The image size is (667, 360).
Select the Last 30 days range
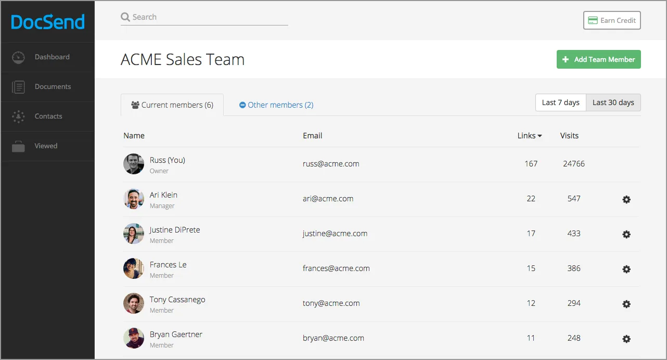[613, 102]
